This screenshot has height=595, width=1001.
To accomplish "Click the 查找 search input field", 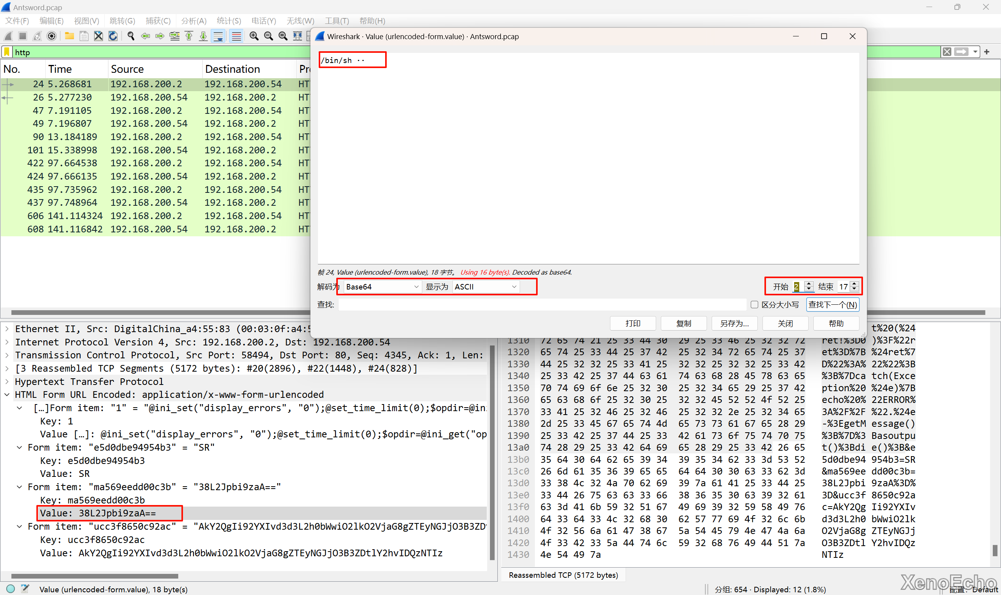I will point(542,305).
